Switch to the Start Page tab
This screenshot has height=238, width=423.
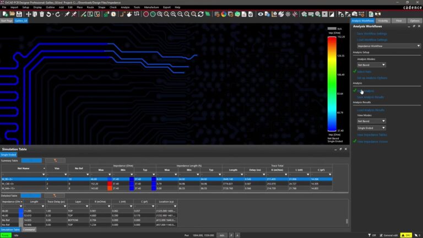pos(7,21)
